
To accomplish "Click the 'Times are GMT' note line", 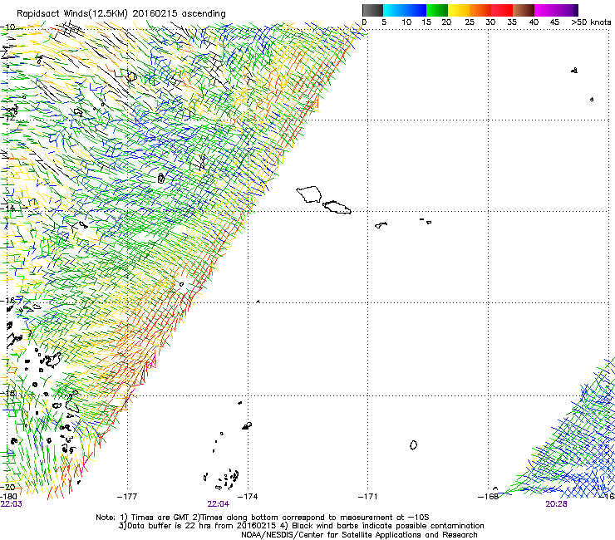I will click(x=263, y=518).
